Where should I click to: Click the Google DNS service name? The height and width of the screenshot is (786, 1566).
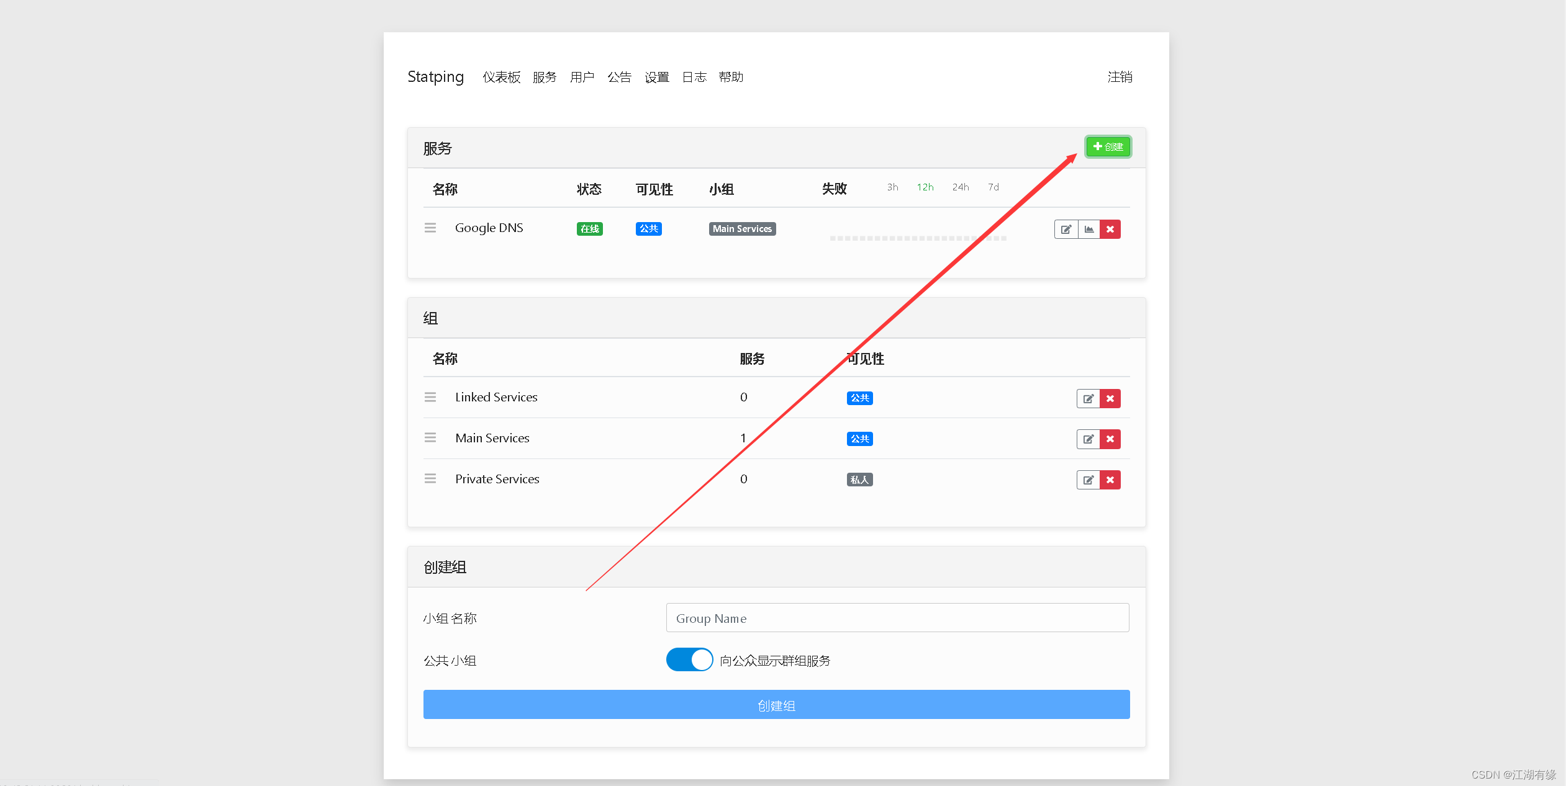click(x=489, y=228)
